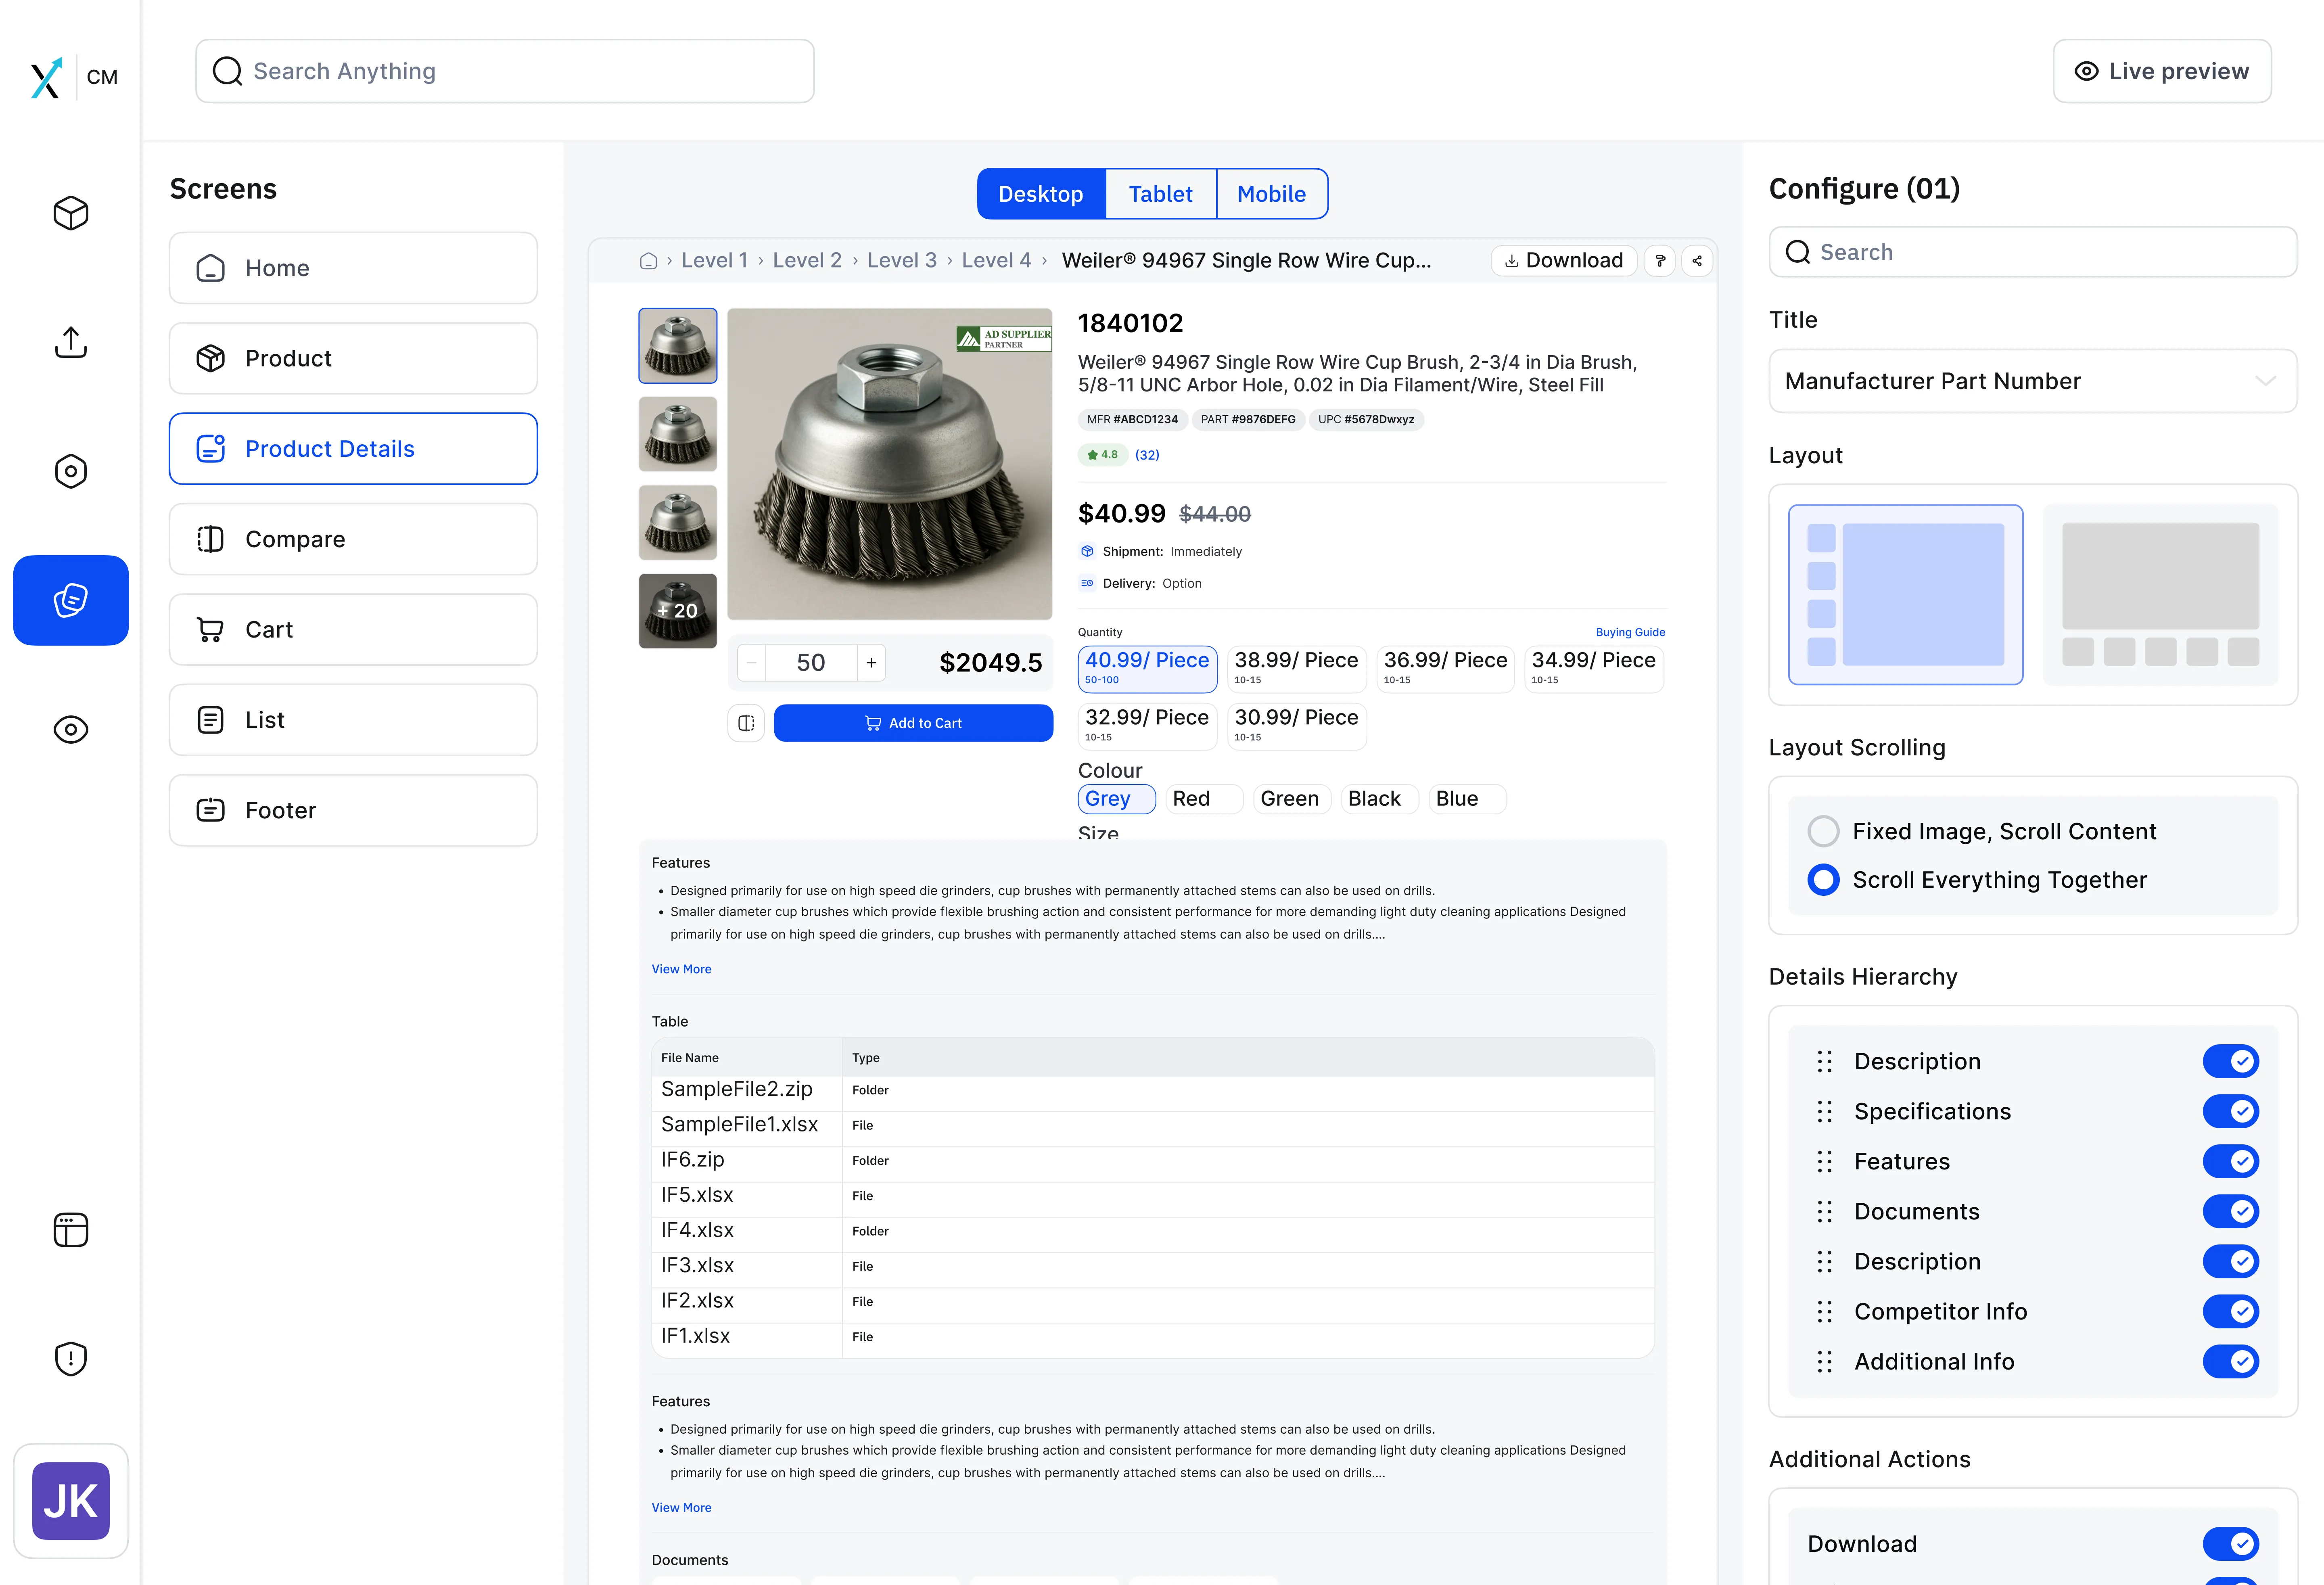This screenshot has height=1585, width=2324.
Task: Click the Live preview button
Action: tap(2162, 71)
